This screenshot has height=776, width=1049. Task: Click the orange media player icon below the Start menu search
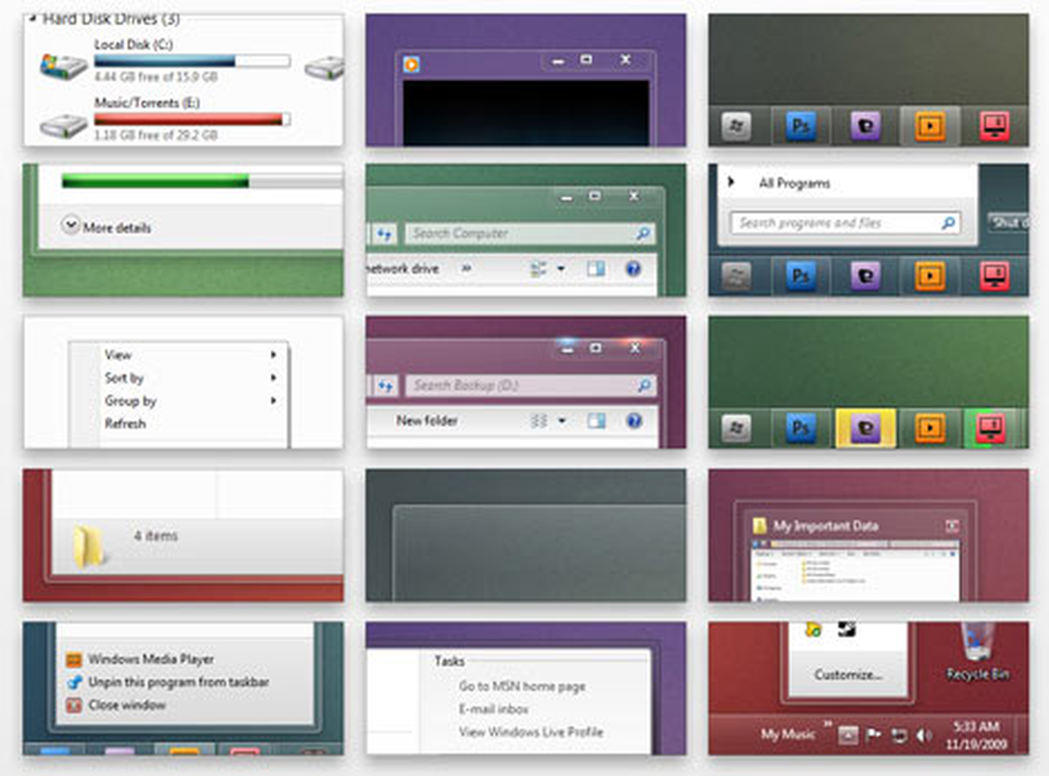pos(930,276)
